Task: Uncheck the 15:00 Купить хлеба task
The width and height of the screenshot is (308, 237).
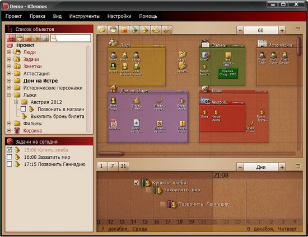Action: point(9,150)
